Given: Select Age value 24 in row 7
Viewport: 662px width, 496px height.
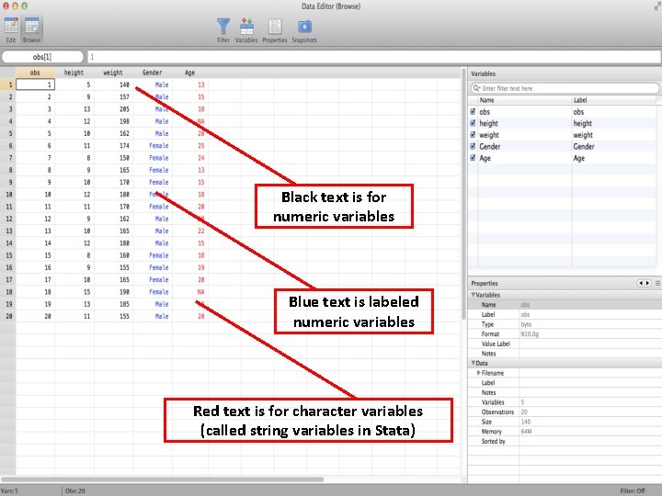Looking at the screenshot, I should pyautogui.click(x=190, y=158).
